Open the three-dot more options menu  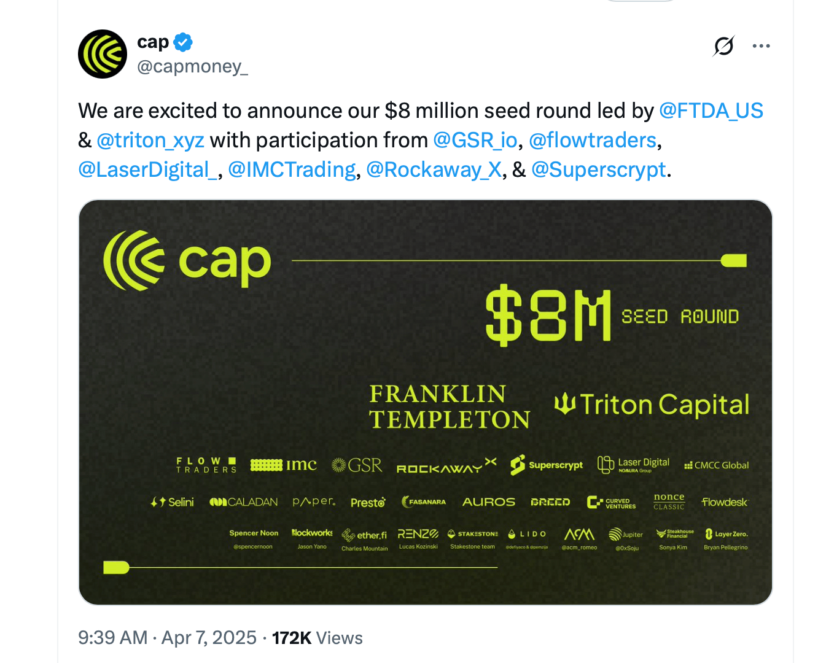pyautogui.click(x=761, y=46)
